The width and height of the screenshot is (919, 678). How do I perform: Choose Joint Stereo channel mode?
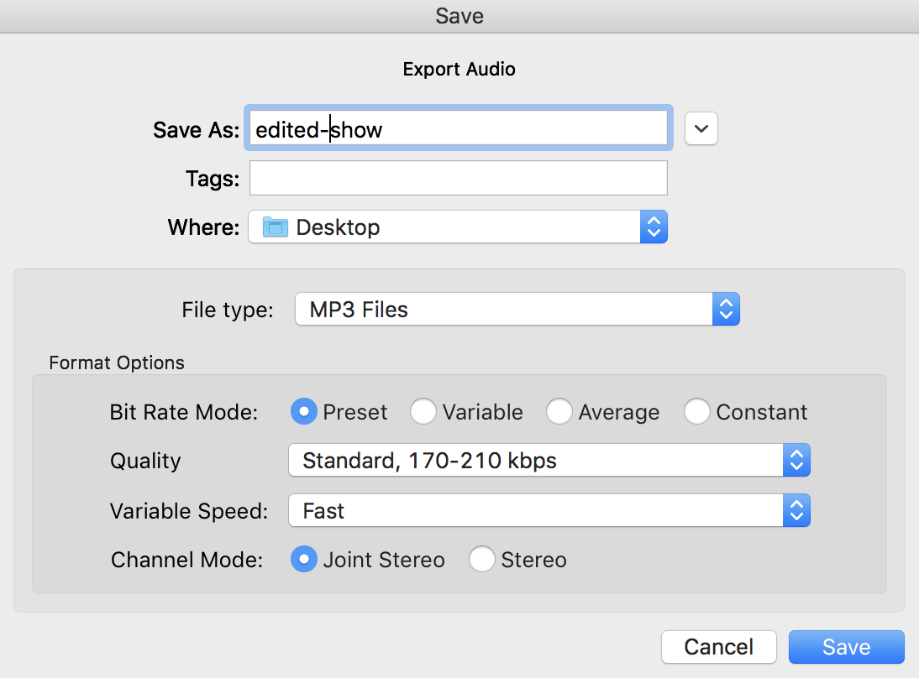pos(304,560)
